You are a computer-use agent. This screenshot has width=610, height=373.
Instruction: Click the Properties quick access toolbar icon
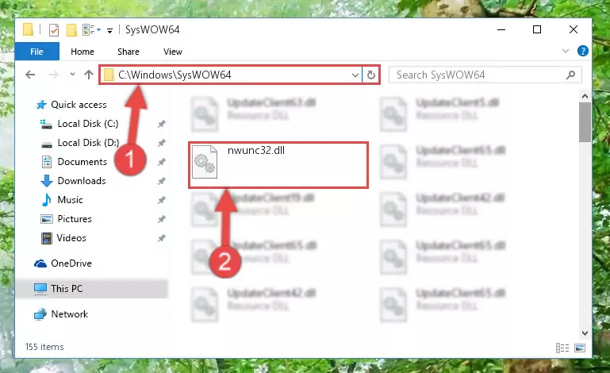coord(54,30)
